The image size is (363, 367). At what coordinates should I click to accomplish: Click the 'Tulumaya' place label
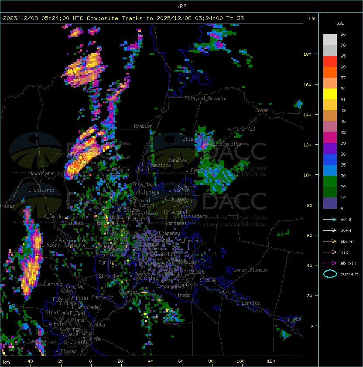[149, 192]
